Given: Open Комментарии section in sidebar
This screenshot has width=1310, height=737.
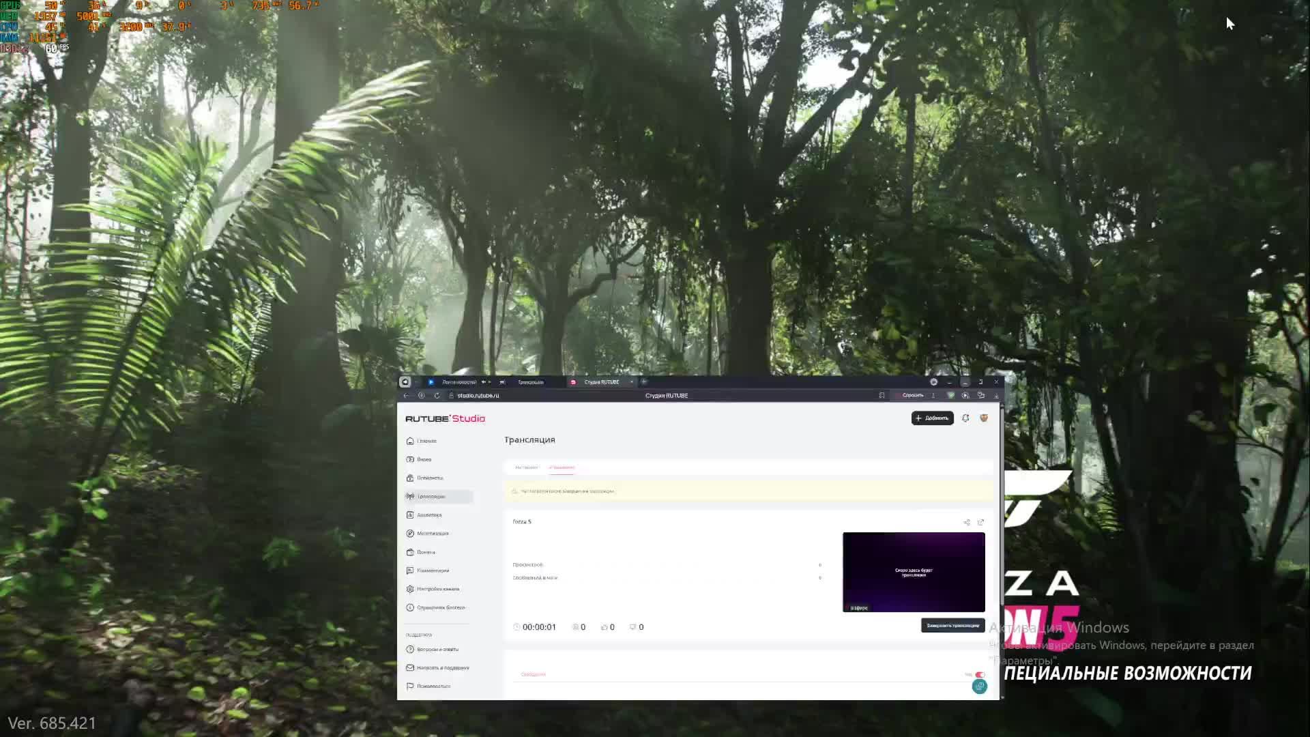Looking at the screenshot, I should coord(433,570).
